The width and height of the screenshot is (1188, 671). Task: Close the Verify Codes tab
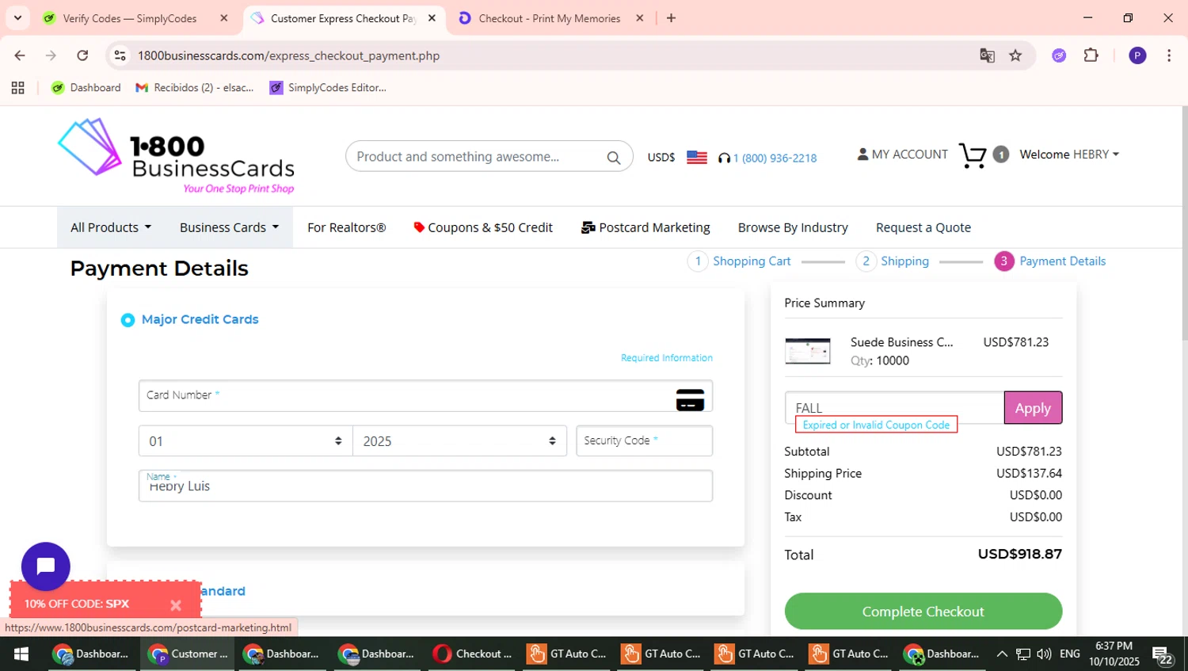[x=223, y=17]
